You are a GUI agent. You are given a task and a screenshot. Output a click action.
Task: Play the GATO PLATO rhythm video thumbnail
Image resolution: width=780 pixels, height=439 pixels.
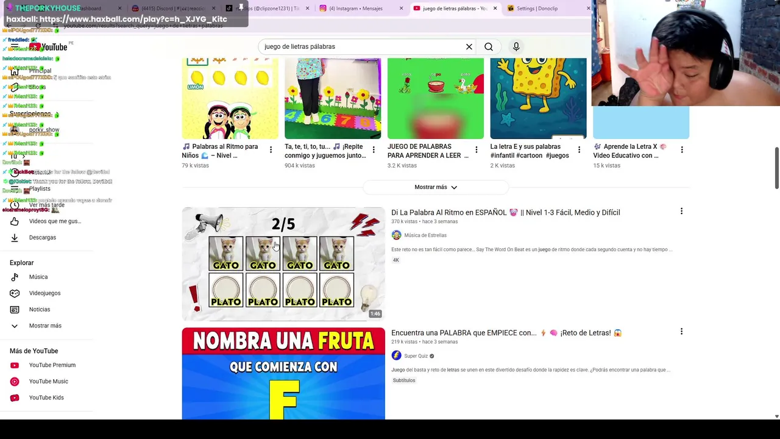click(283, 264)
